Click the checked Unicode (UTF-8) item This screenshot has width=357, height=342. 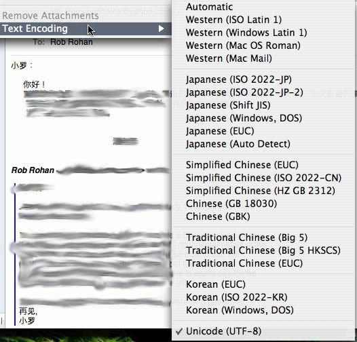[264, 332]
